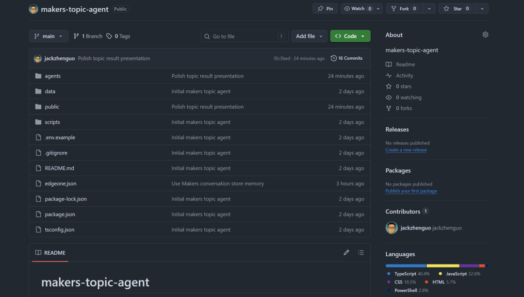The height and width of the screenshot is (297, 524).
Task: Pin this repository with the Pin button
Action: coord(325,9)
